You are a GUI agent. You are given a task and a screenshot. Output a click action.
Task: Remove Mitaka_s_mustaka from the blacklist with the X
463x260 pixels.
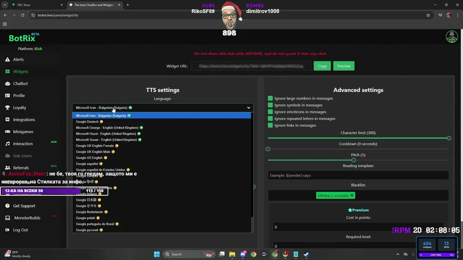pyautogui.click(x=352, y=195)
